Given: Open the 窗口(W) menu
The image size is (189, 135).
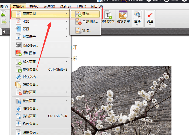Looking at the screenshot, I should (x=97, y=6).
